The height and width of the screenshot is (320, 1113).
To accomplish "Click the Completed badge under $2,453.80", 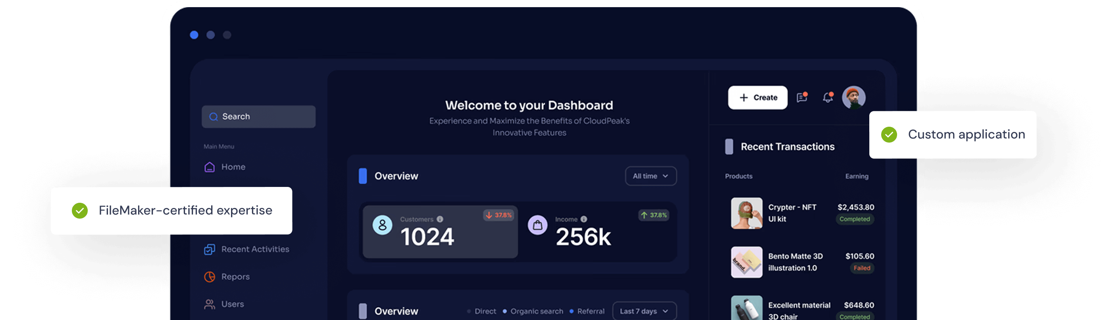I will coord(855,219).
